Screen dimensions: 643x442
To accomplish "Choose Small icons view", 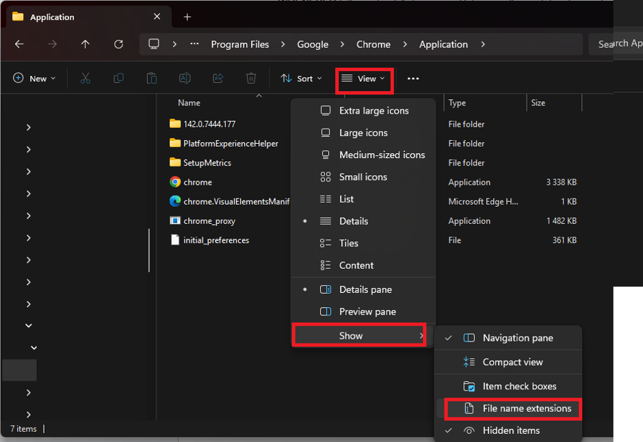I will pos(363,177).
